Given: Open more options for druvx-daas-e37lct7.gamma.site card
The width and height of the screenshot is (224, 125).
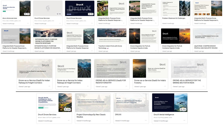Looking at the screenshot, I should (x=68, y=120).
